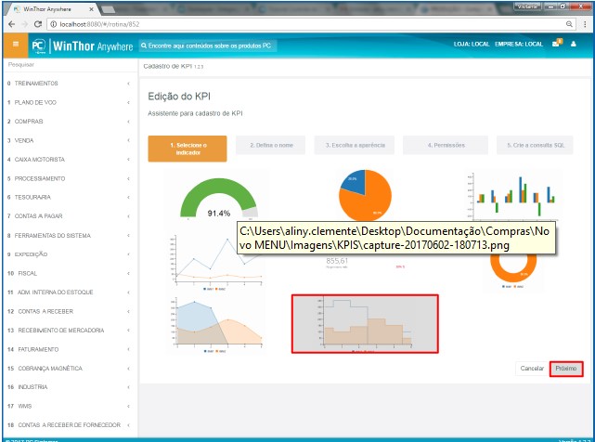Click LOJA: LOCAL in header
Image resolution: width=595 pixels, height=442 pixels.
point(472,44)
